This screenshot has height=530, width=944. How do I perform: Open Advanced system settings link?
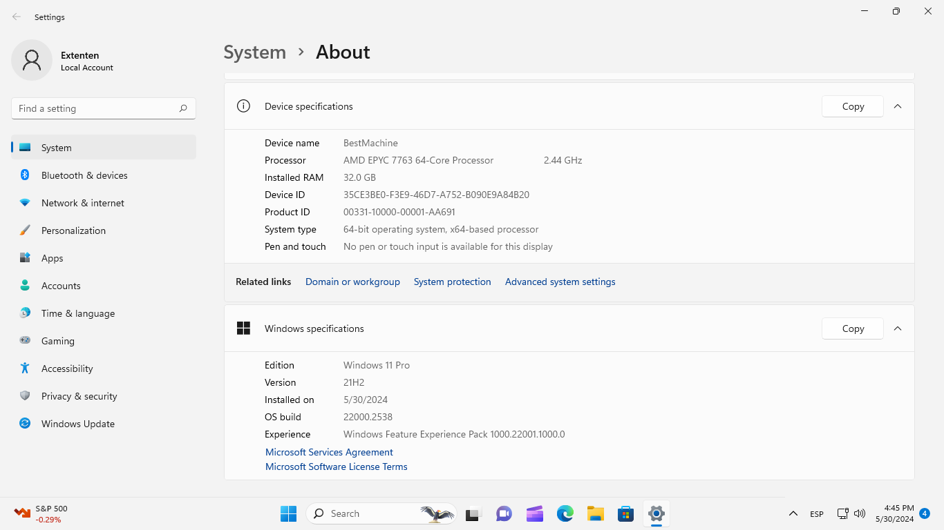click(560, 282)
